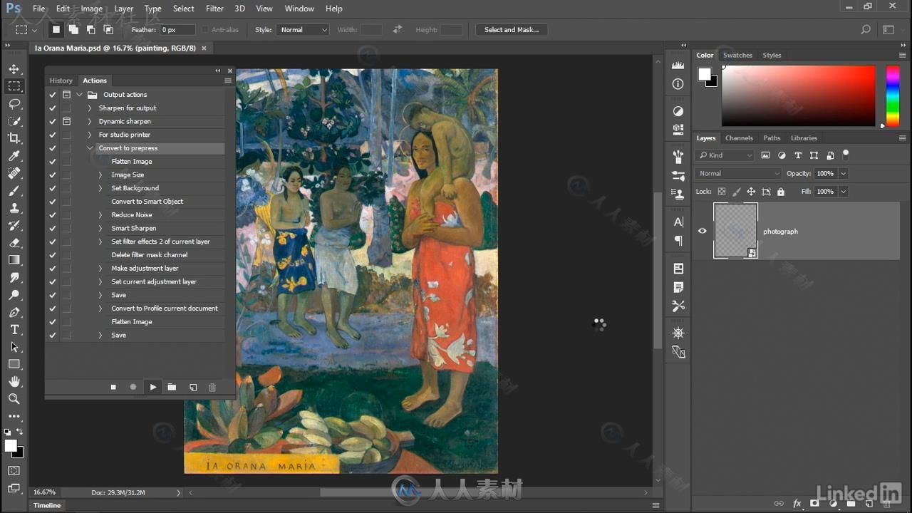The height and width of the screenshot is (513, 912).
Task: Collapse the Output actions set
Action: [79, 95]
